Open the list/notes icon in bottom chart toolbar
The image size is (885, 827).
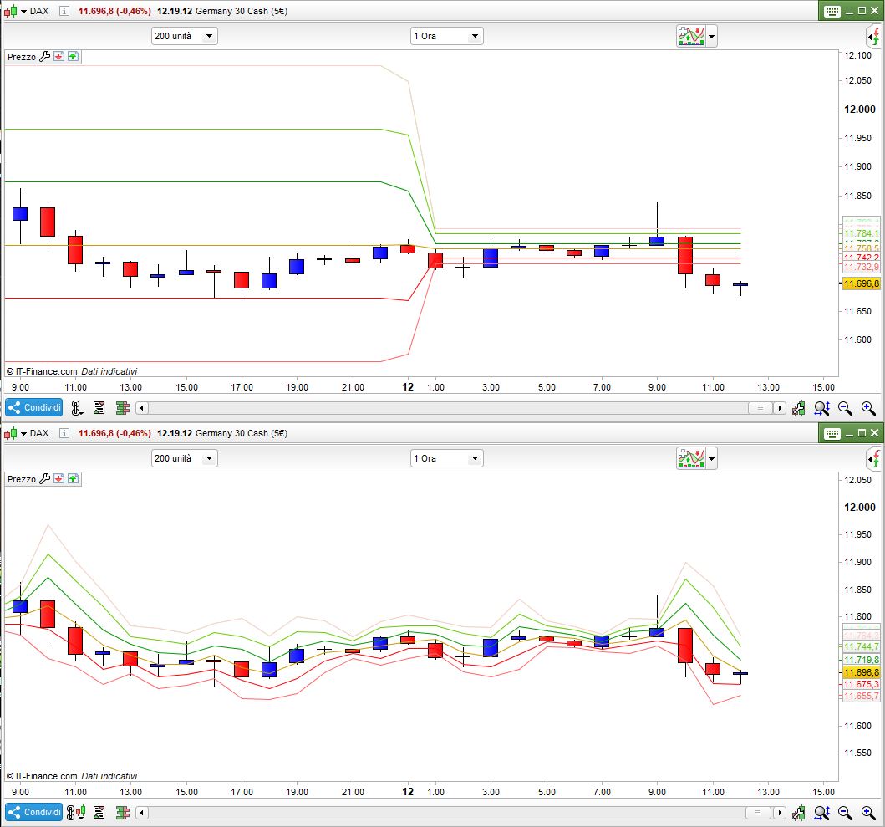[99, 812]
